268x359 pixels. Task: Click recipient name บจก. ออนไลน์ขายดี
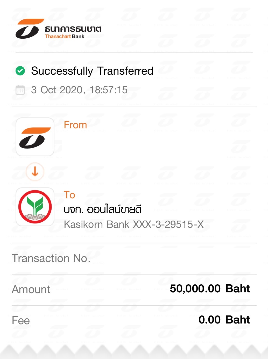pyautogui.click(x=103, y=209)
